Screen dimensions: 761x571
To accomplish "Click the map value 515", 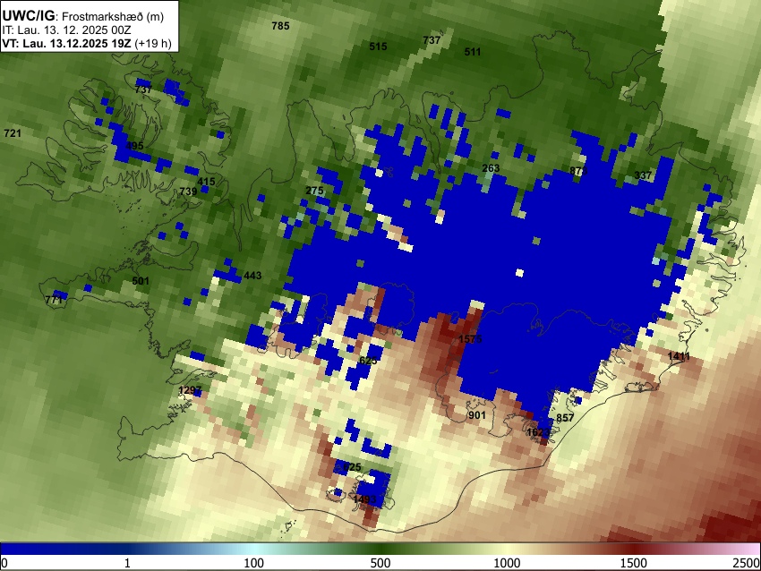I will [378, 47].
